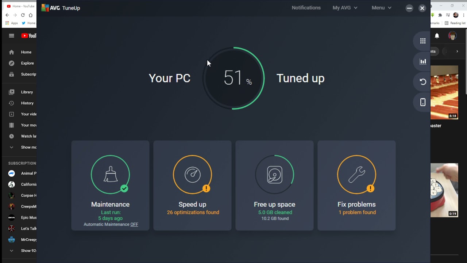467x263 pixels.
Task: Click browser forward arrow
Action: (x=15, y=15)
